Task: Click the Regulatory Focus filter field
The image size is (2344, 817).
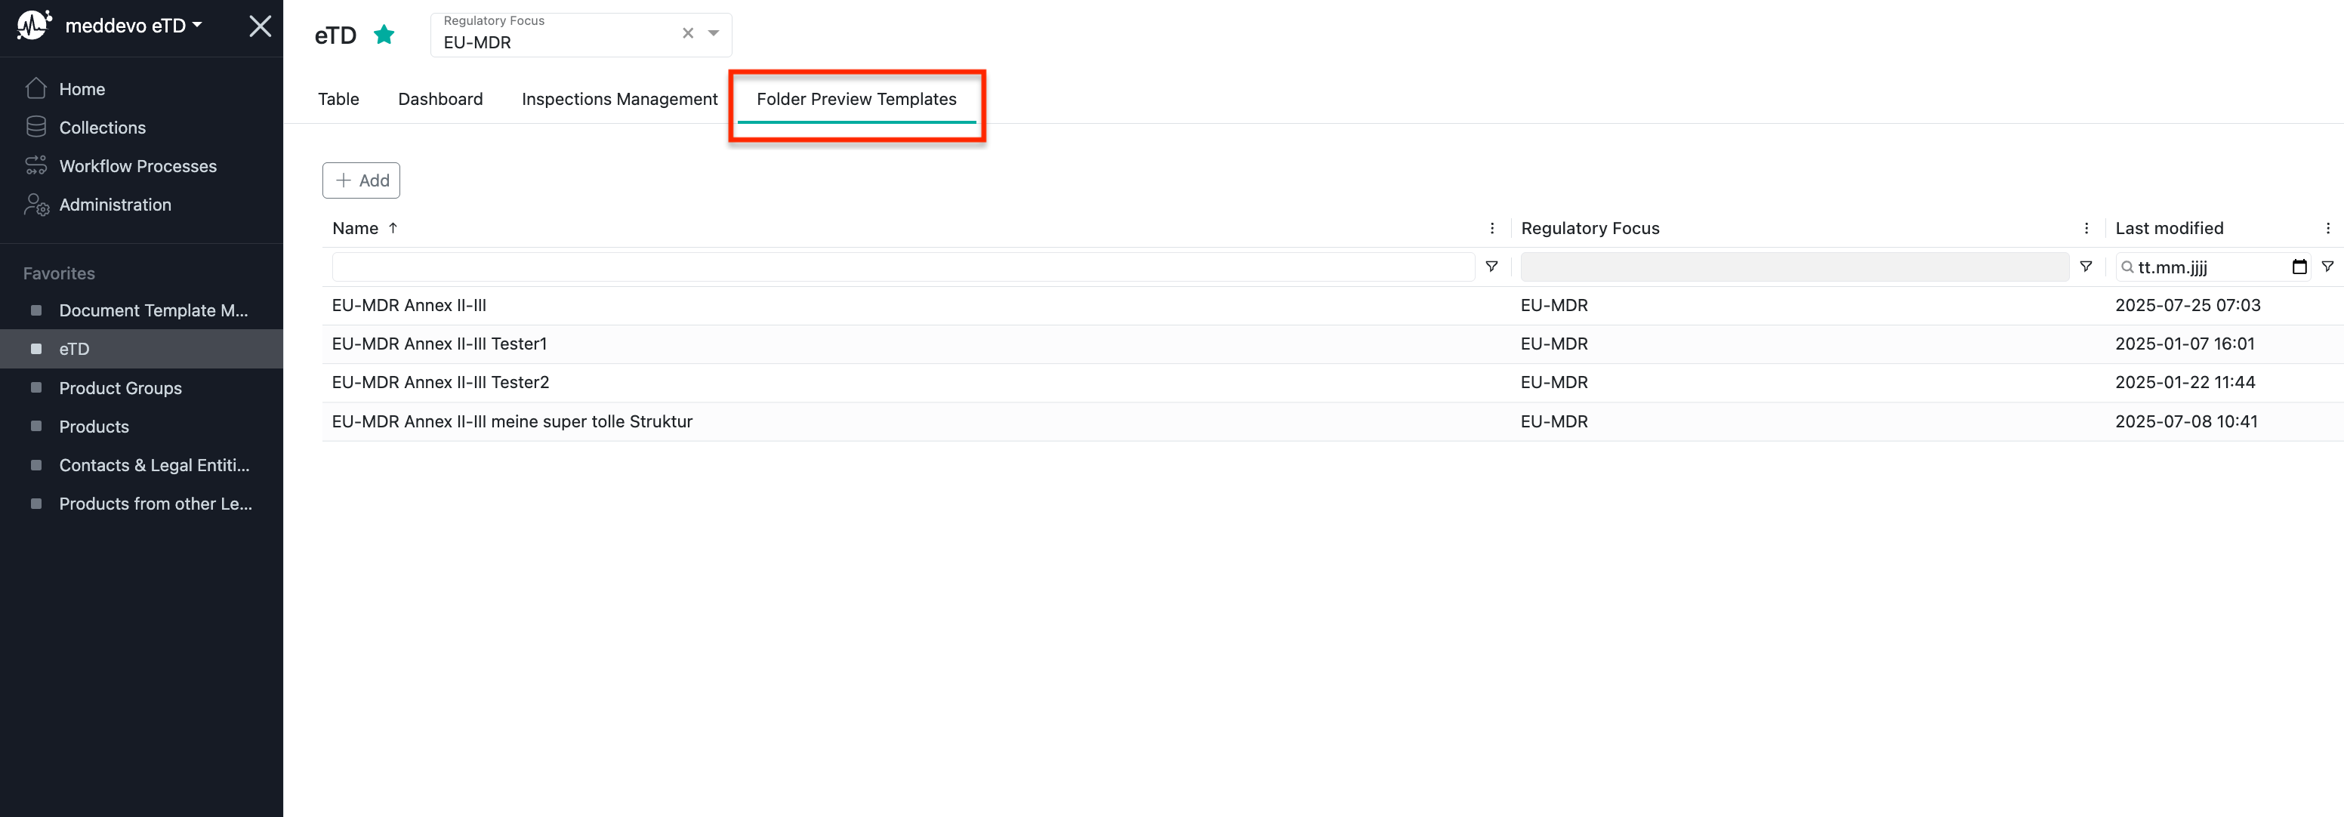Action: click(1794, 267)
